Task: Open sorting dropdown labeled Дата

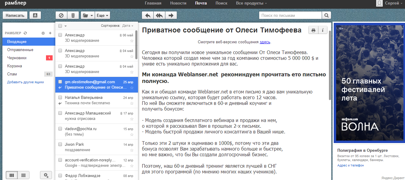Action: pyautogui.click(x=128, y=26)
